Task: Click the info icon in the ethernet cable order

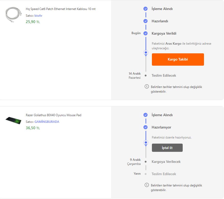Action: [x=147, y=86]
